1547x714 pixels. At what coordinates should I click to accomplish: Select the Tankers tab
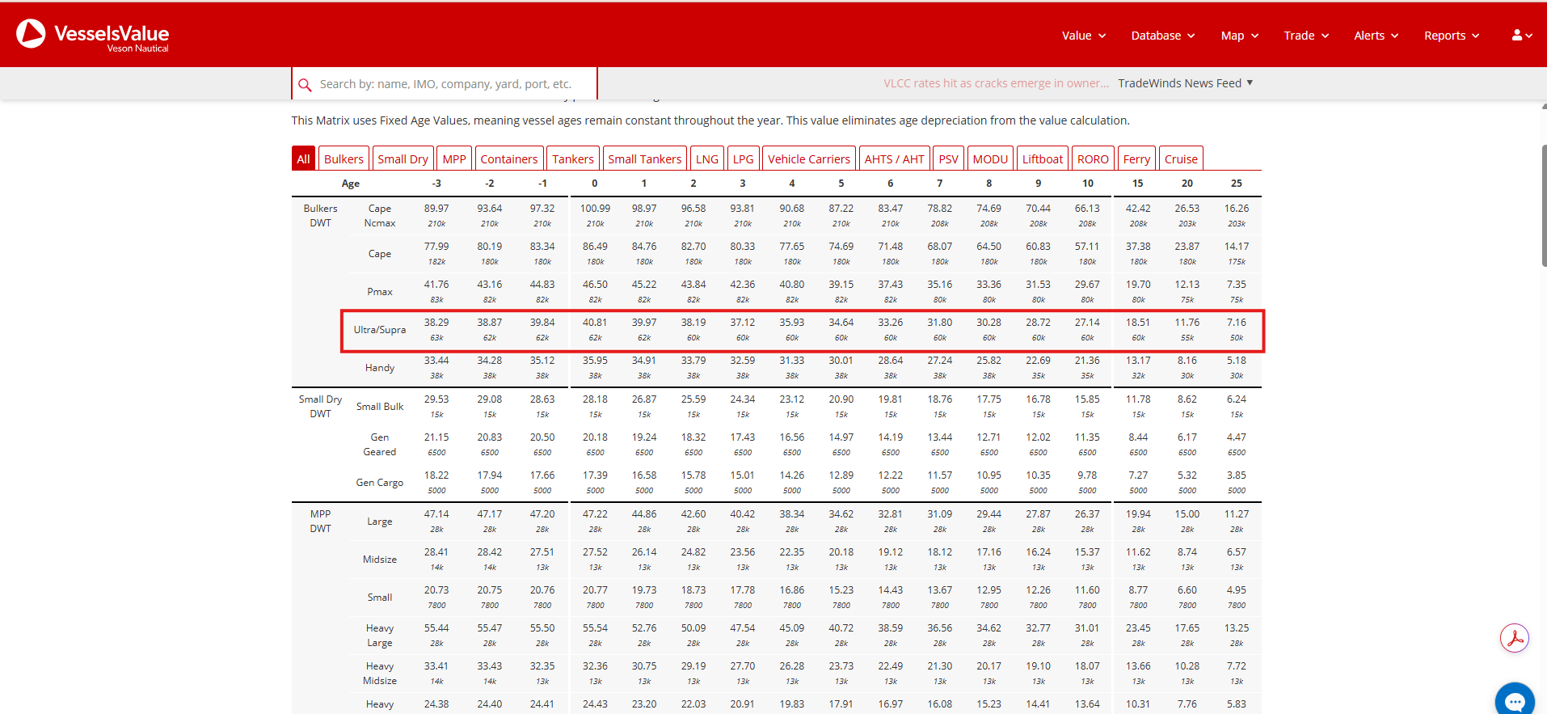pyautogui.click(x=573, y=158)
